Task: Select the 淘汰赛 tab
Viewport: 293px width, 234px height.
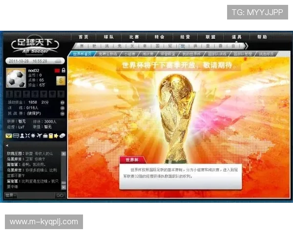Action: [x=148, y=54]
